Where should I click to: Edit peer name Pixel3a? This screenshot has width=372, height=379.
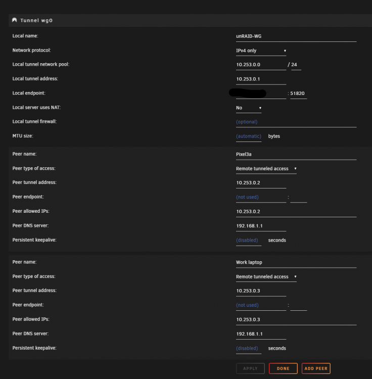pyautogui.click(x=296, y=155)
